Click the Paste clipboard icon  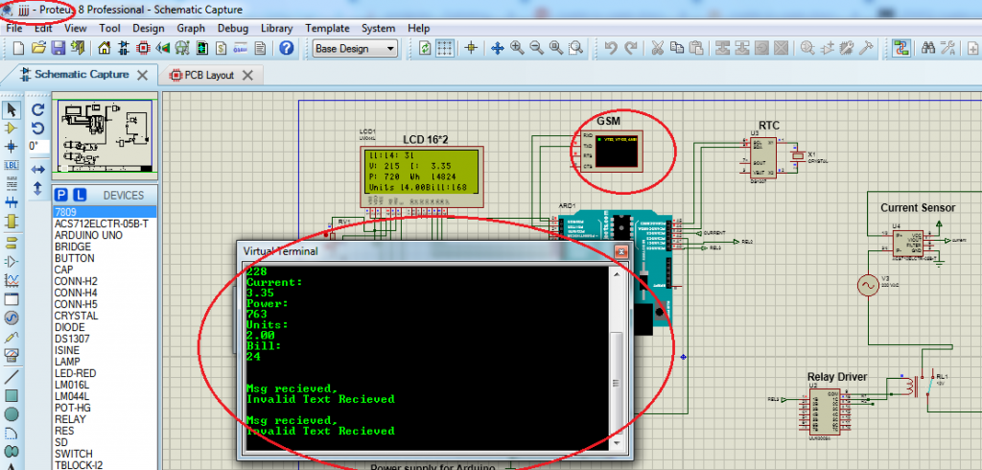tap(696, 48)
